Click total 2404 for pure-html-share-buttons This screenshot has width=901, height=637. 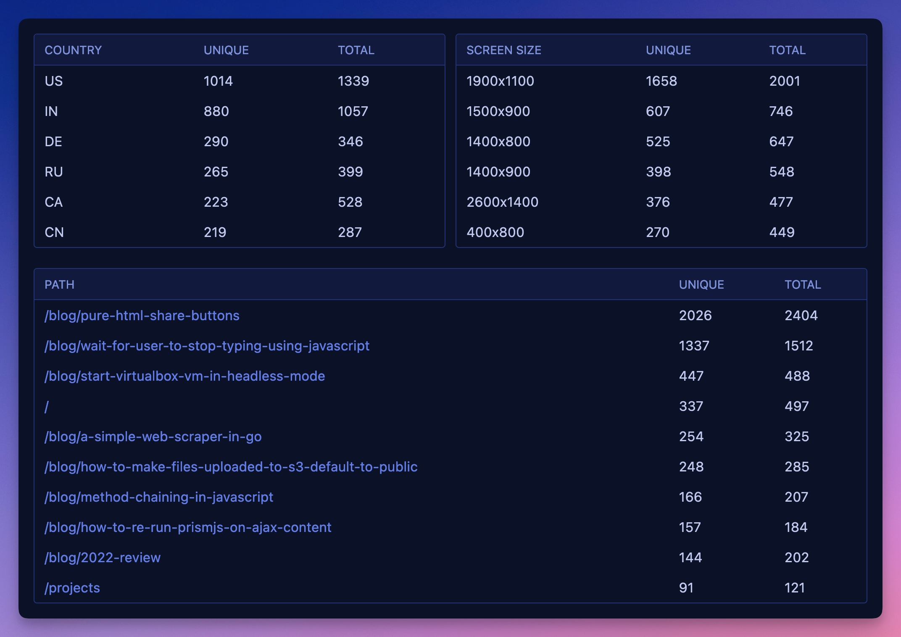pos(801,315)
